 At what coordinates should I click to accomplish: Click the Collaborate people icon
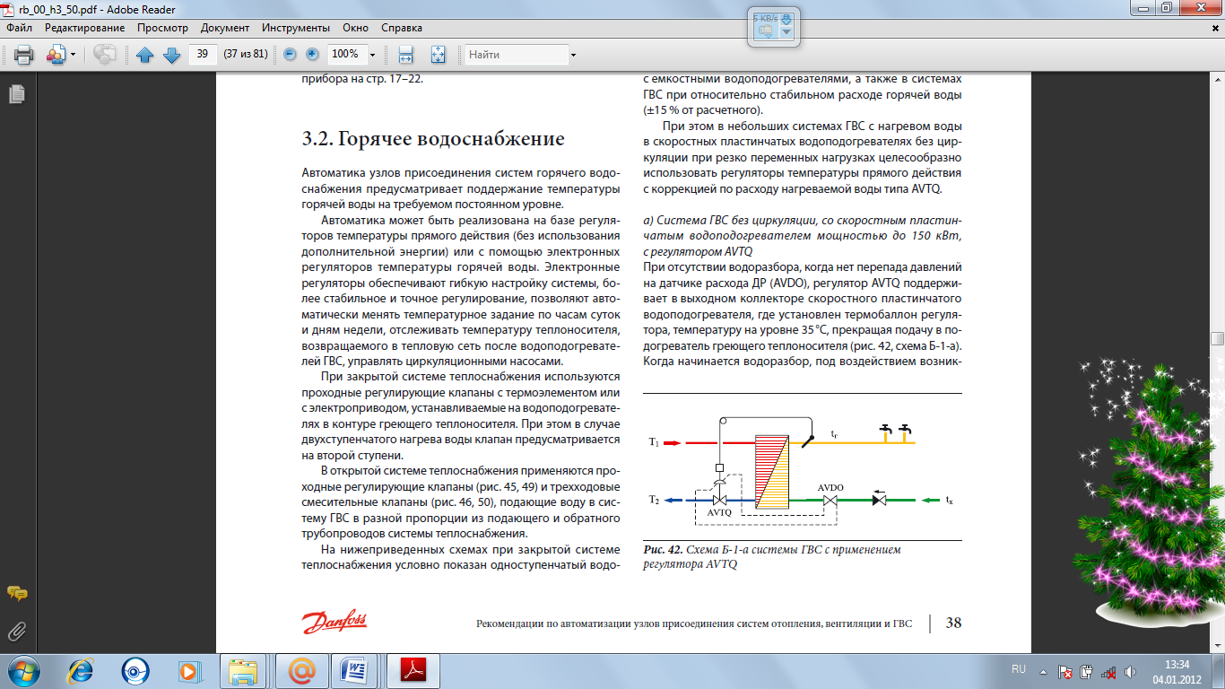click(x=56, y=55)
